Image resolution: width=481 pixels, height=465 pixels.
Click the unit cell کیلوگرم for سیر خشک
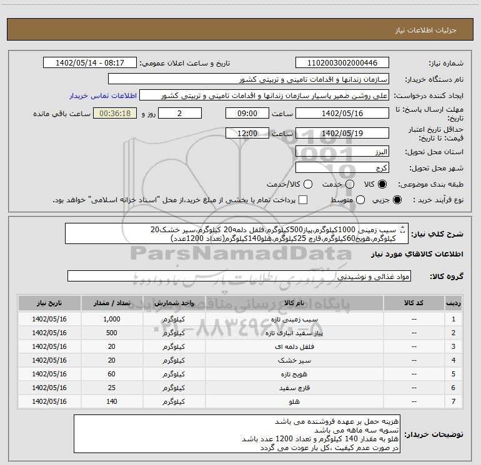174,361
